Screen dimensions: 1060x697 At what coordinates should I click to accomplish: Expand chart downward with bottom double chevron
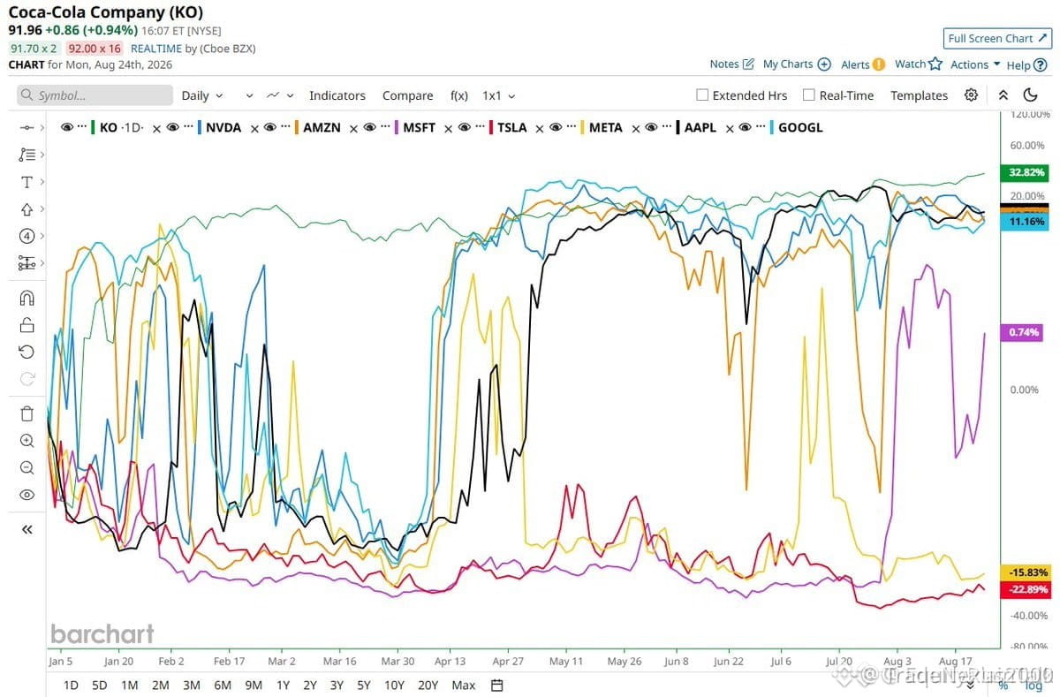tap(971, 685)
